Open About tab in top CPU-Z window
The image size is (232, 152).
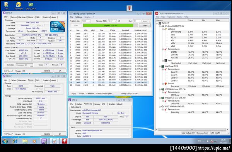54,17
